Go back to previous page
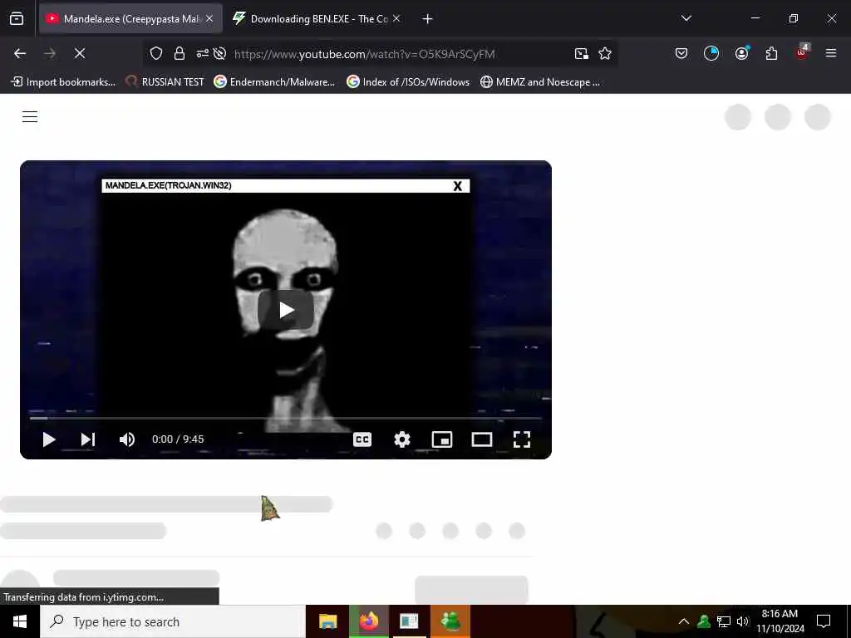The height and width of the screenshot is (638, 851). [x=20, y=53]
